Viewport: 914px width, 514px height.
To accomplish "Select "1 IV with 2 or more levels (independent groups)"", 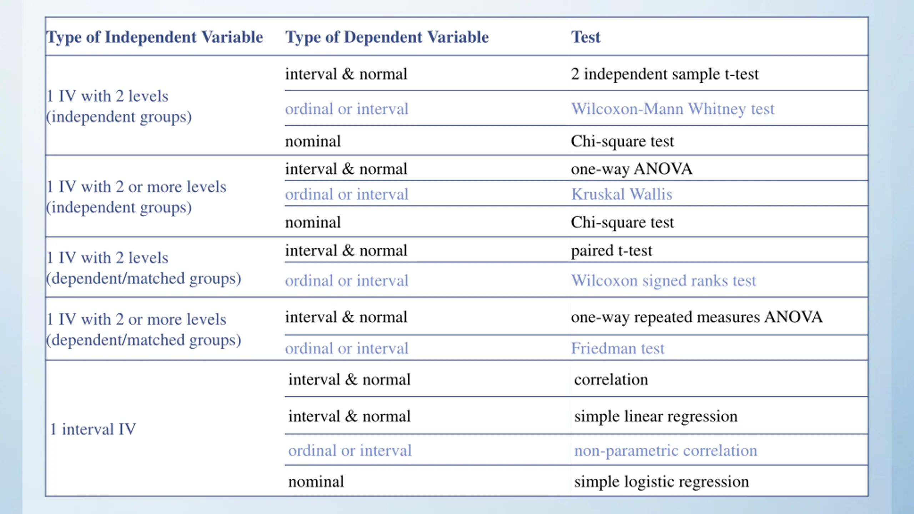I will pos(136,197).
